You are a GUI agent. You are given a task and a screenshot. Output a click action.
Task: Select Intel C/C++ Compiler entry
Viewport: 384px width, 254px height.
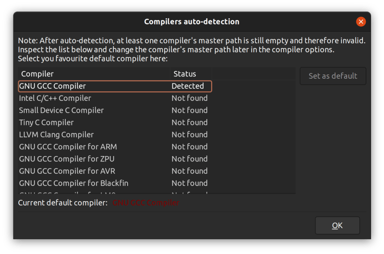(55, 98)
